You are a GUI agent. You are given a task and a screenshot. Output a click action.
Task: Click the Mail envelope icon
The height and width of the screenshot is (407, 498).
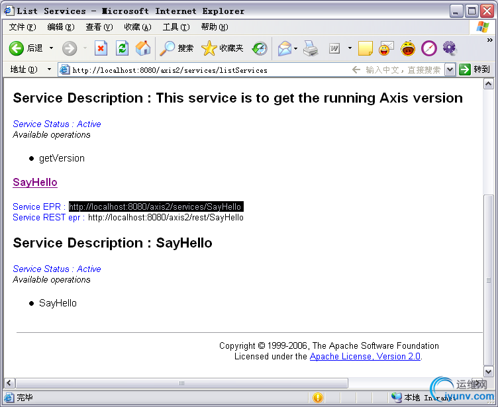point(285,48)
